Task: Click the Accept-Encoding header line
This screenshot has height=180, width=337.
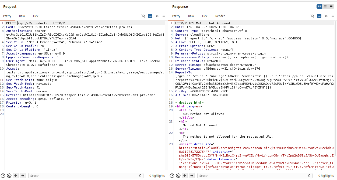Action: tap(38, 99)
